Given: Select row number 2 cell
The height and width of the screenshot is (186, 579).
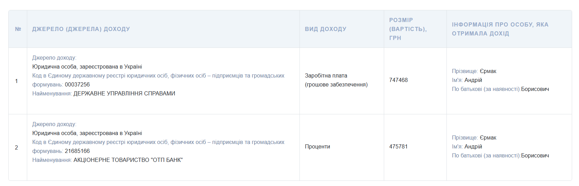Looking at the screenshot, I should click(17, 147).
